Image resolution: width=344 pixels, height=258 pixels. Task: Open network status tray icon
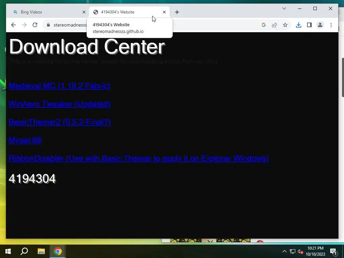point(293,251)
